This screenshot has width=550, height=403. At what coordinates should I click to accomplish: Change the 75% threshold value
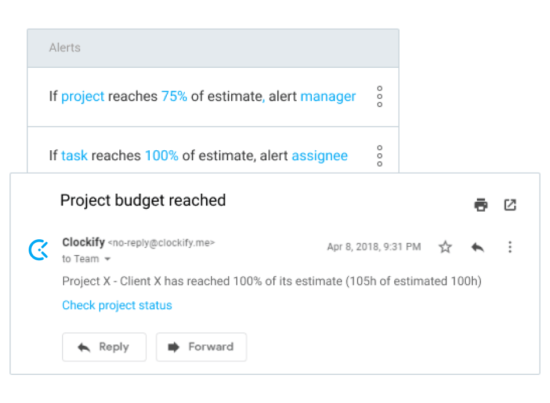coord(174,97)
